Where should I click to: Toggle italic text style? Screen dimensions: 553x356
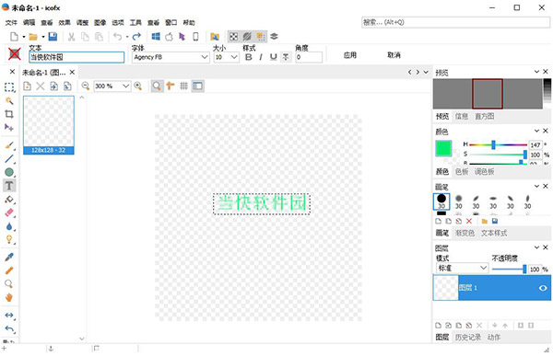(x=261, y=57)
